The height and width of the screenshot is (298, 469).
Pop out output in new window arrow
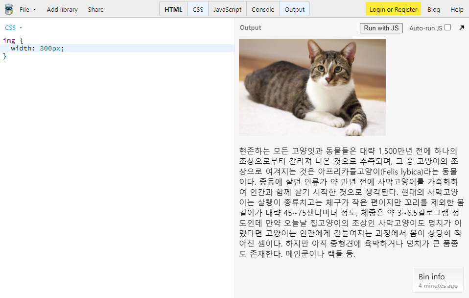[462, 27]
